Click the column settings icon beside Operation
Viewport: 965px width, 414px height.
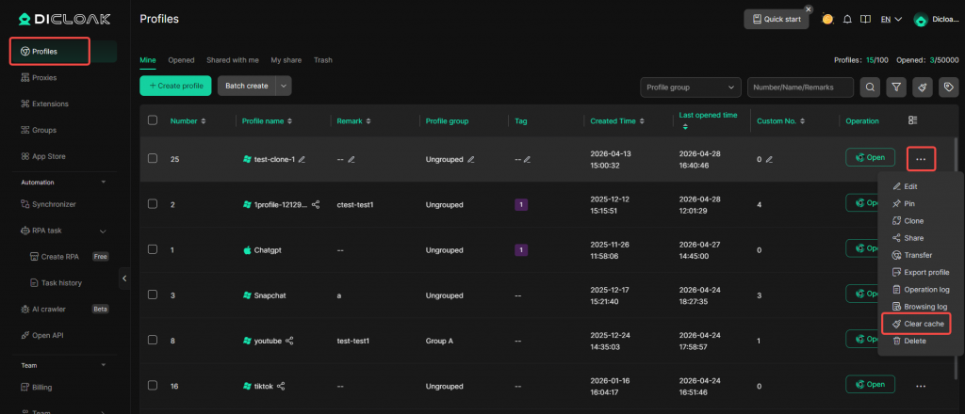click(x=912, y=120)
